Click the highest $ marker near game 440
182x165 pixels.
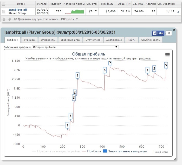(x=110, y=62)
